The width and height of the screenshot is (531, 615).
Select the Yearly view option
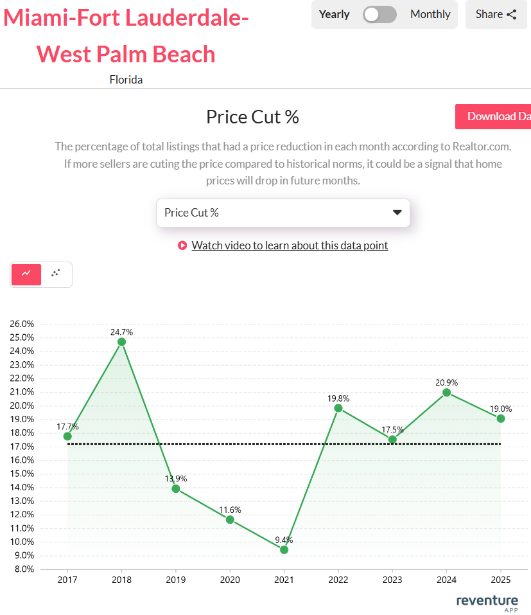[334, 13]
